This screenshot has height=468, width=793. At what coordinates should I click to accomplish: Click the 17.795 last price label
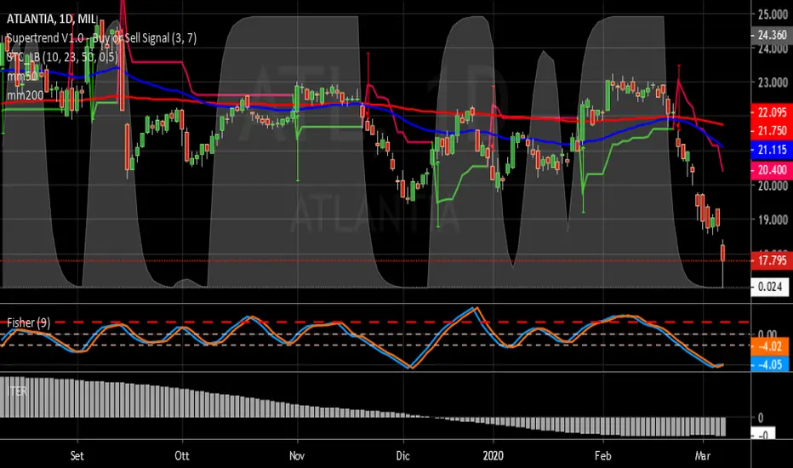pos(772,260)
